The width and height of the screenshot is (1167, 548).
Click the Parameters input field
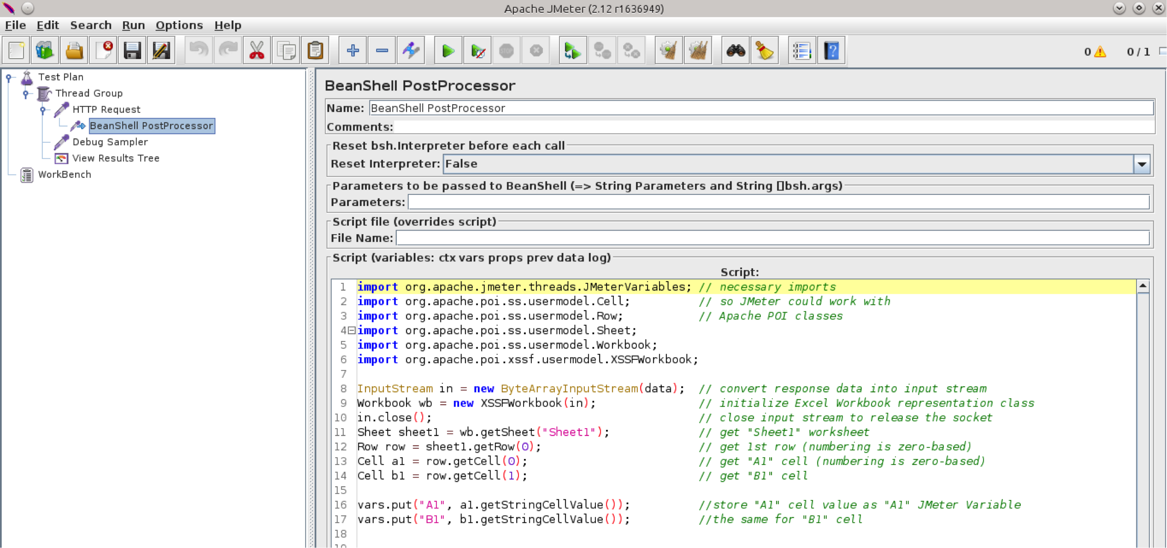778,203
